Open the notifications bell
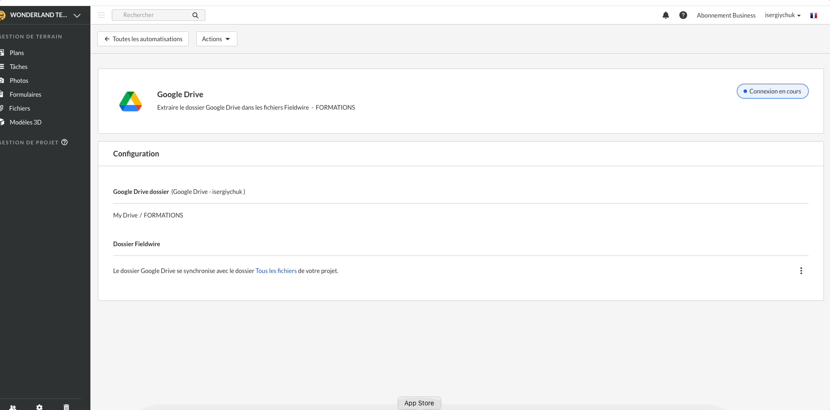Image resolution: width=830 pixels, height=410 pixels. [665, 15]
